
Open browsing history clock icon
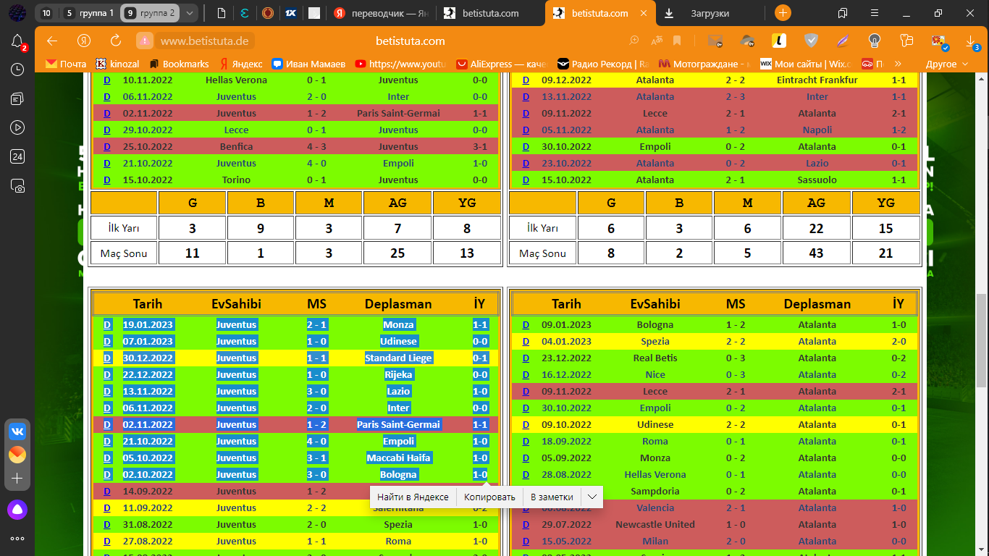click(x=17, y=69)
